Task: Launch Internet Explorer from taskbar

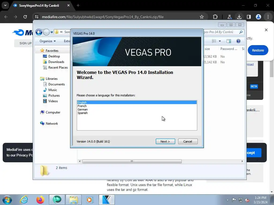Action: pyautogui.click(x=24, y=200)
